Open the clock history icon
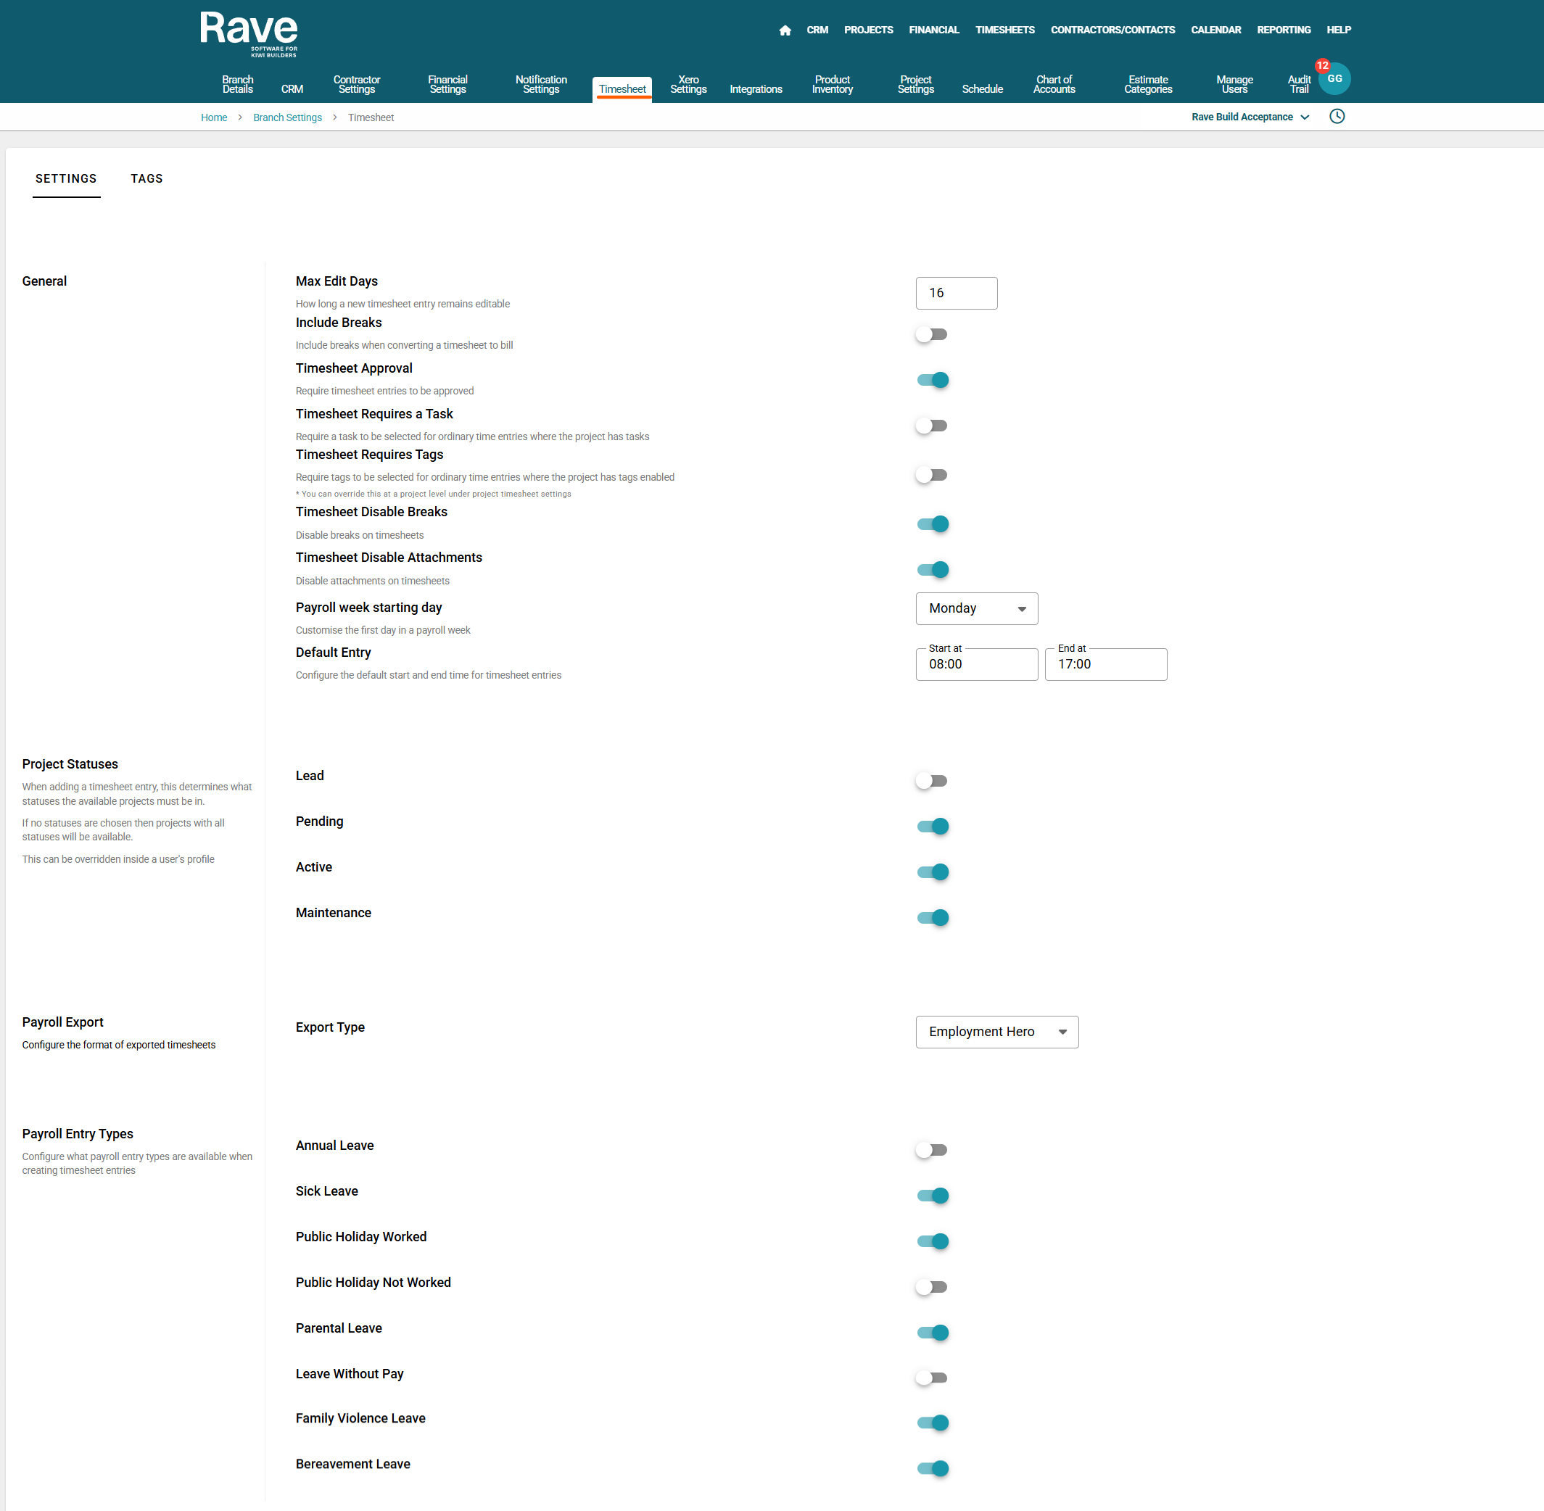The height and width of the screenshot is (1511, 1544). tap(1337, 117)
